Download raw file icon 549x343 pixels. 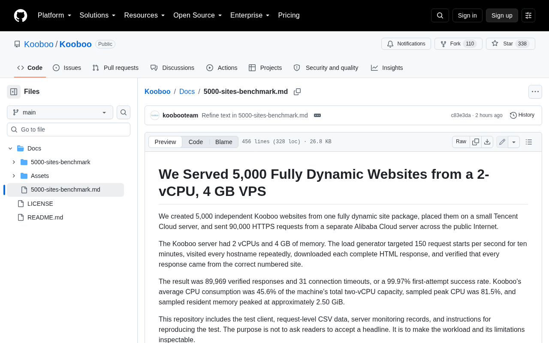click(487, 142)
